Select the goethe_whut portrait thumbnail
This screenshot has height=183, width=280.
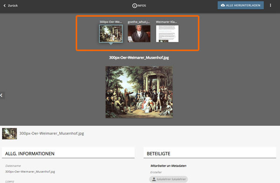(139, 34)
